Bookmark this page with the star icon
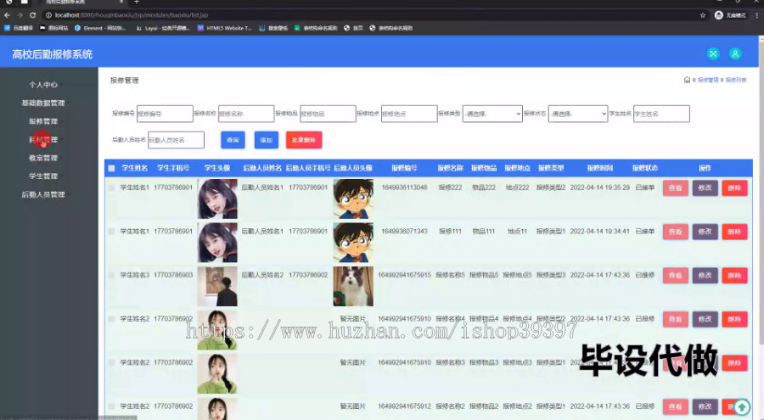This screenshot has width=764, height=420. [703, 15]
